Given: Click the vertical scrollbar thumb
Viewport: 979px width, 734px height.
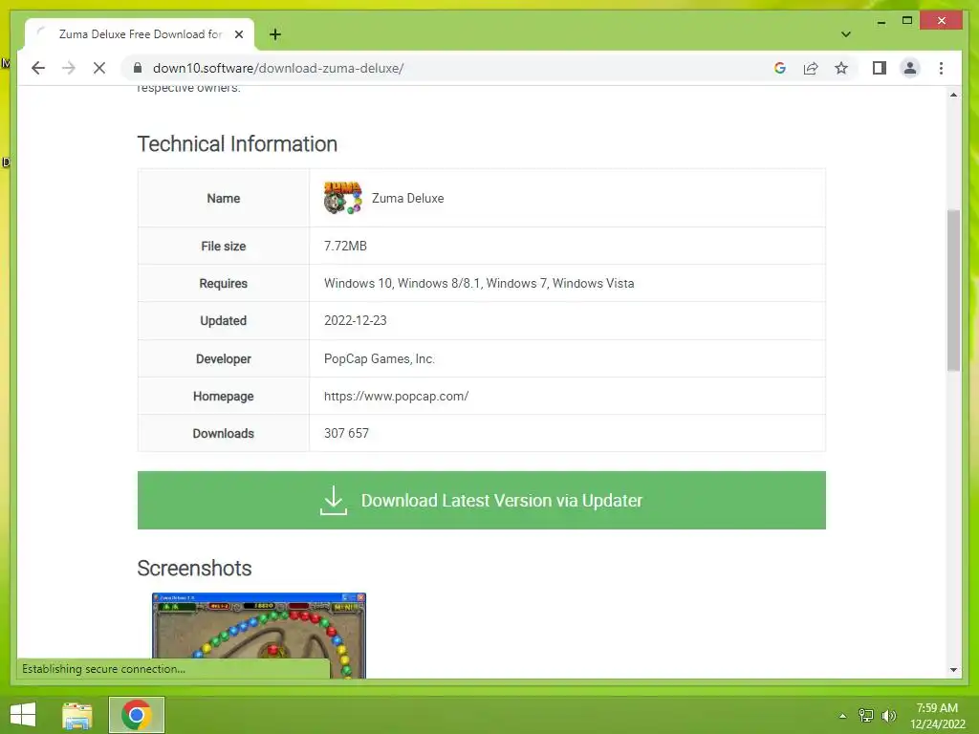Looking at the screenshot, I should pyautogui.click(x=953, y=291).
